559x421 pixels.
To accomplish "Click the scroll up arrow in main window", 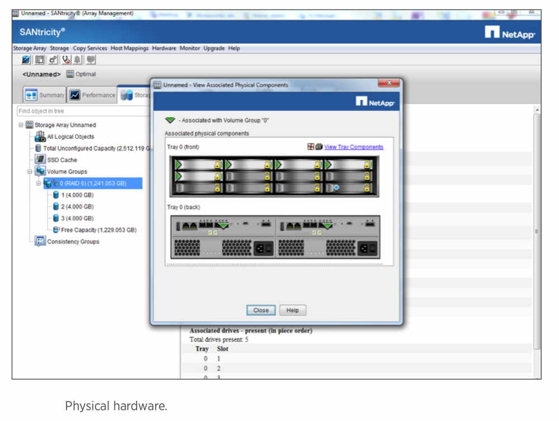I will [537, 110].
